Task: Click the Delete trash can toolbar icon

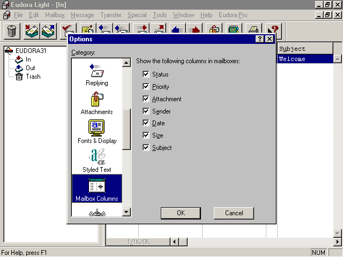Action: (12, 31)
